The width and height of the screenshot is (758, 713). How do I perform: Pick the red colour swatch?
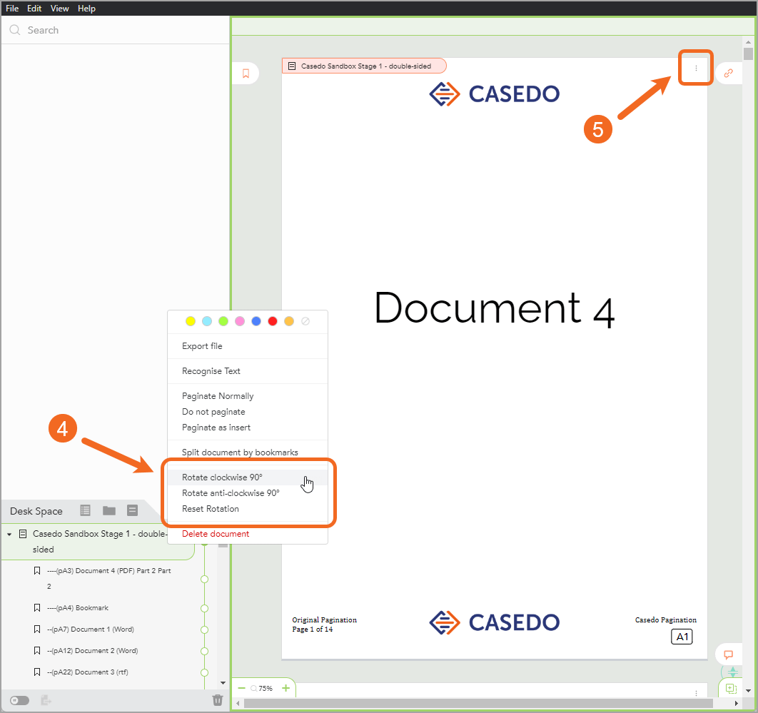point(273,321)
